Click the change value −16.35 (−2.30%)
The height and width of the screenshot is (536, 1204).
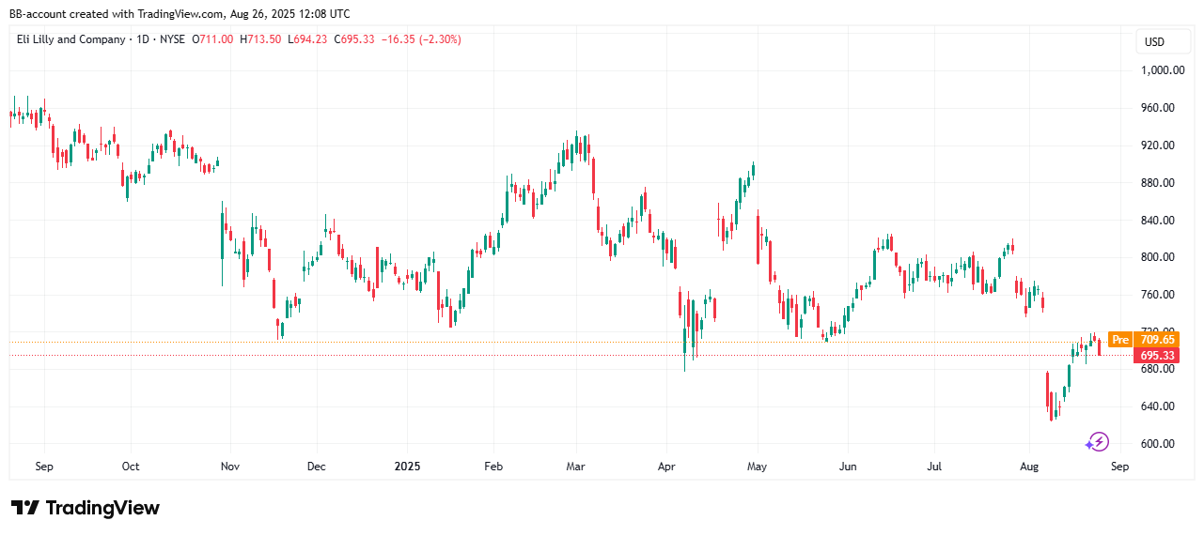click(420, 39)
